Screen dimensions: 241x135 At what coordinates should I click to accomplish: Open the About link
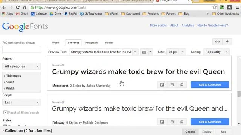(174, 25)
